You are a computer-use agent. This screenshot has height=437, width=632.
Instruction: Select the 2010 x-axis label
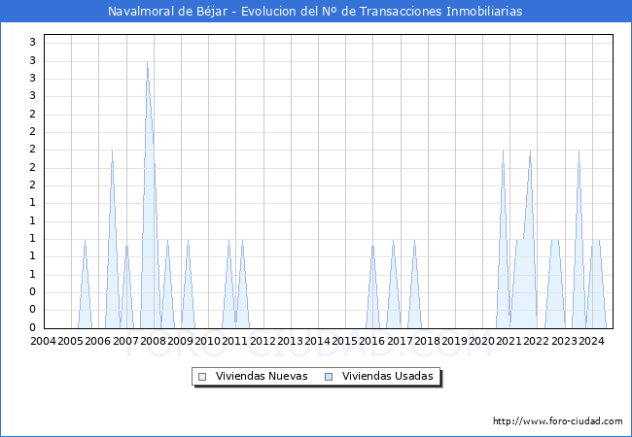coord(207,341)
